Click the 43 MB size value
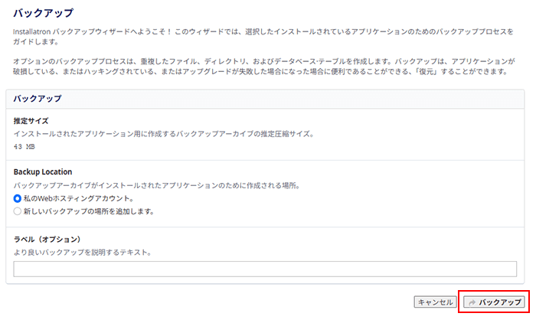The height and width of the screenshot is (323, 536). [25, 147]
